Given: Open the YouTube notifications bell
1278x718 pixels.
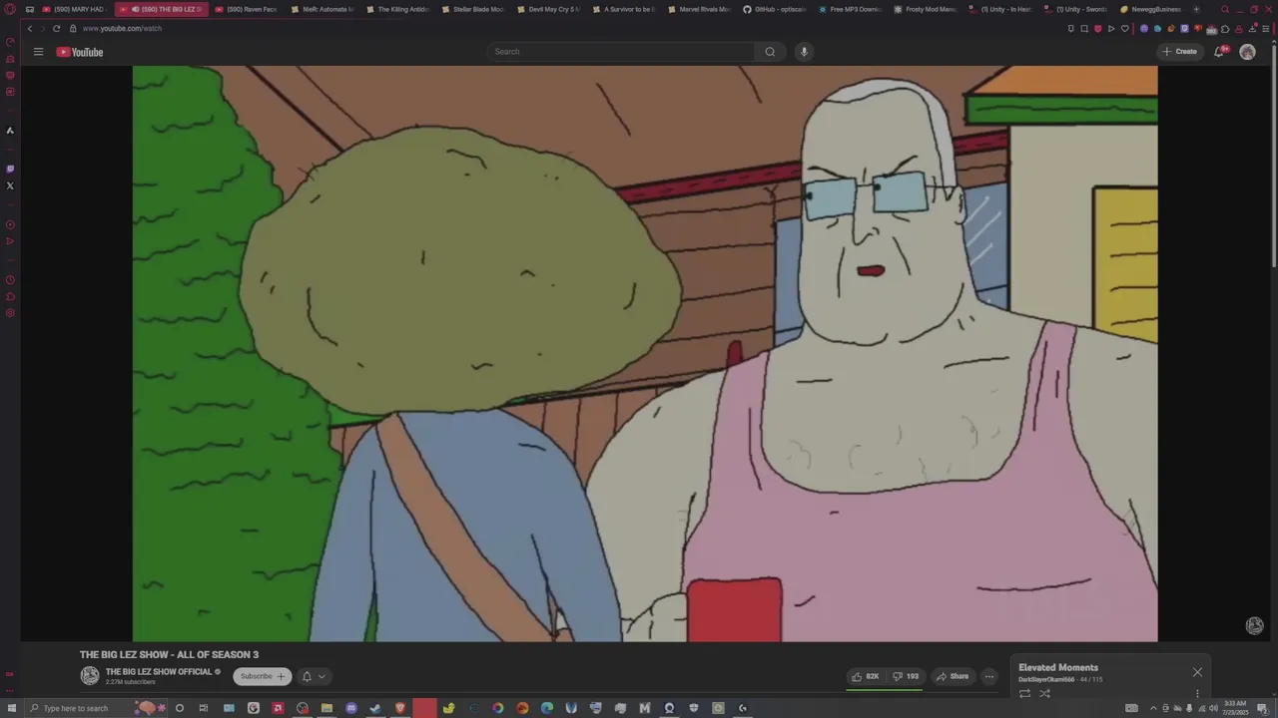Looking at the screenshot, I should click(1219, 52).
